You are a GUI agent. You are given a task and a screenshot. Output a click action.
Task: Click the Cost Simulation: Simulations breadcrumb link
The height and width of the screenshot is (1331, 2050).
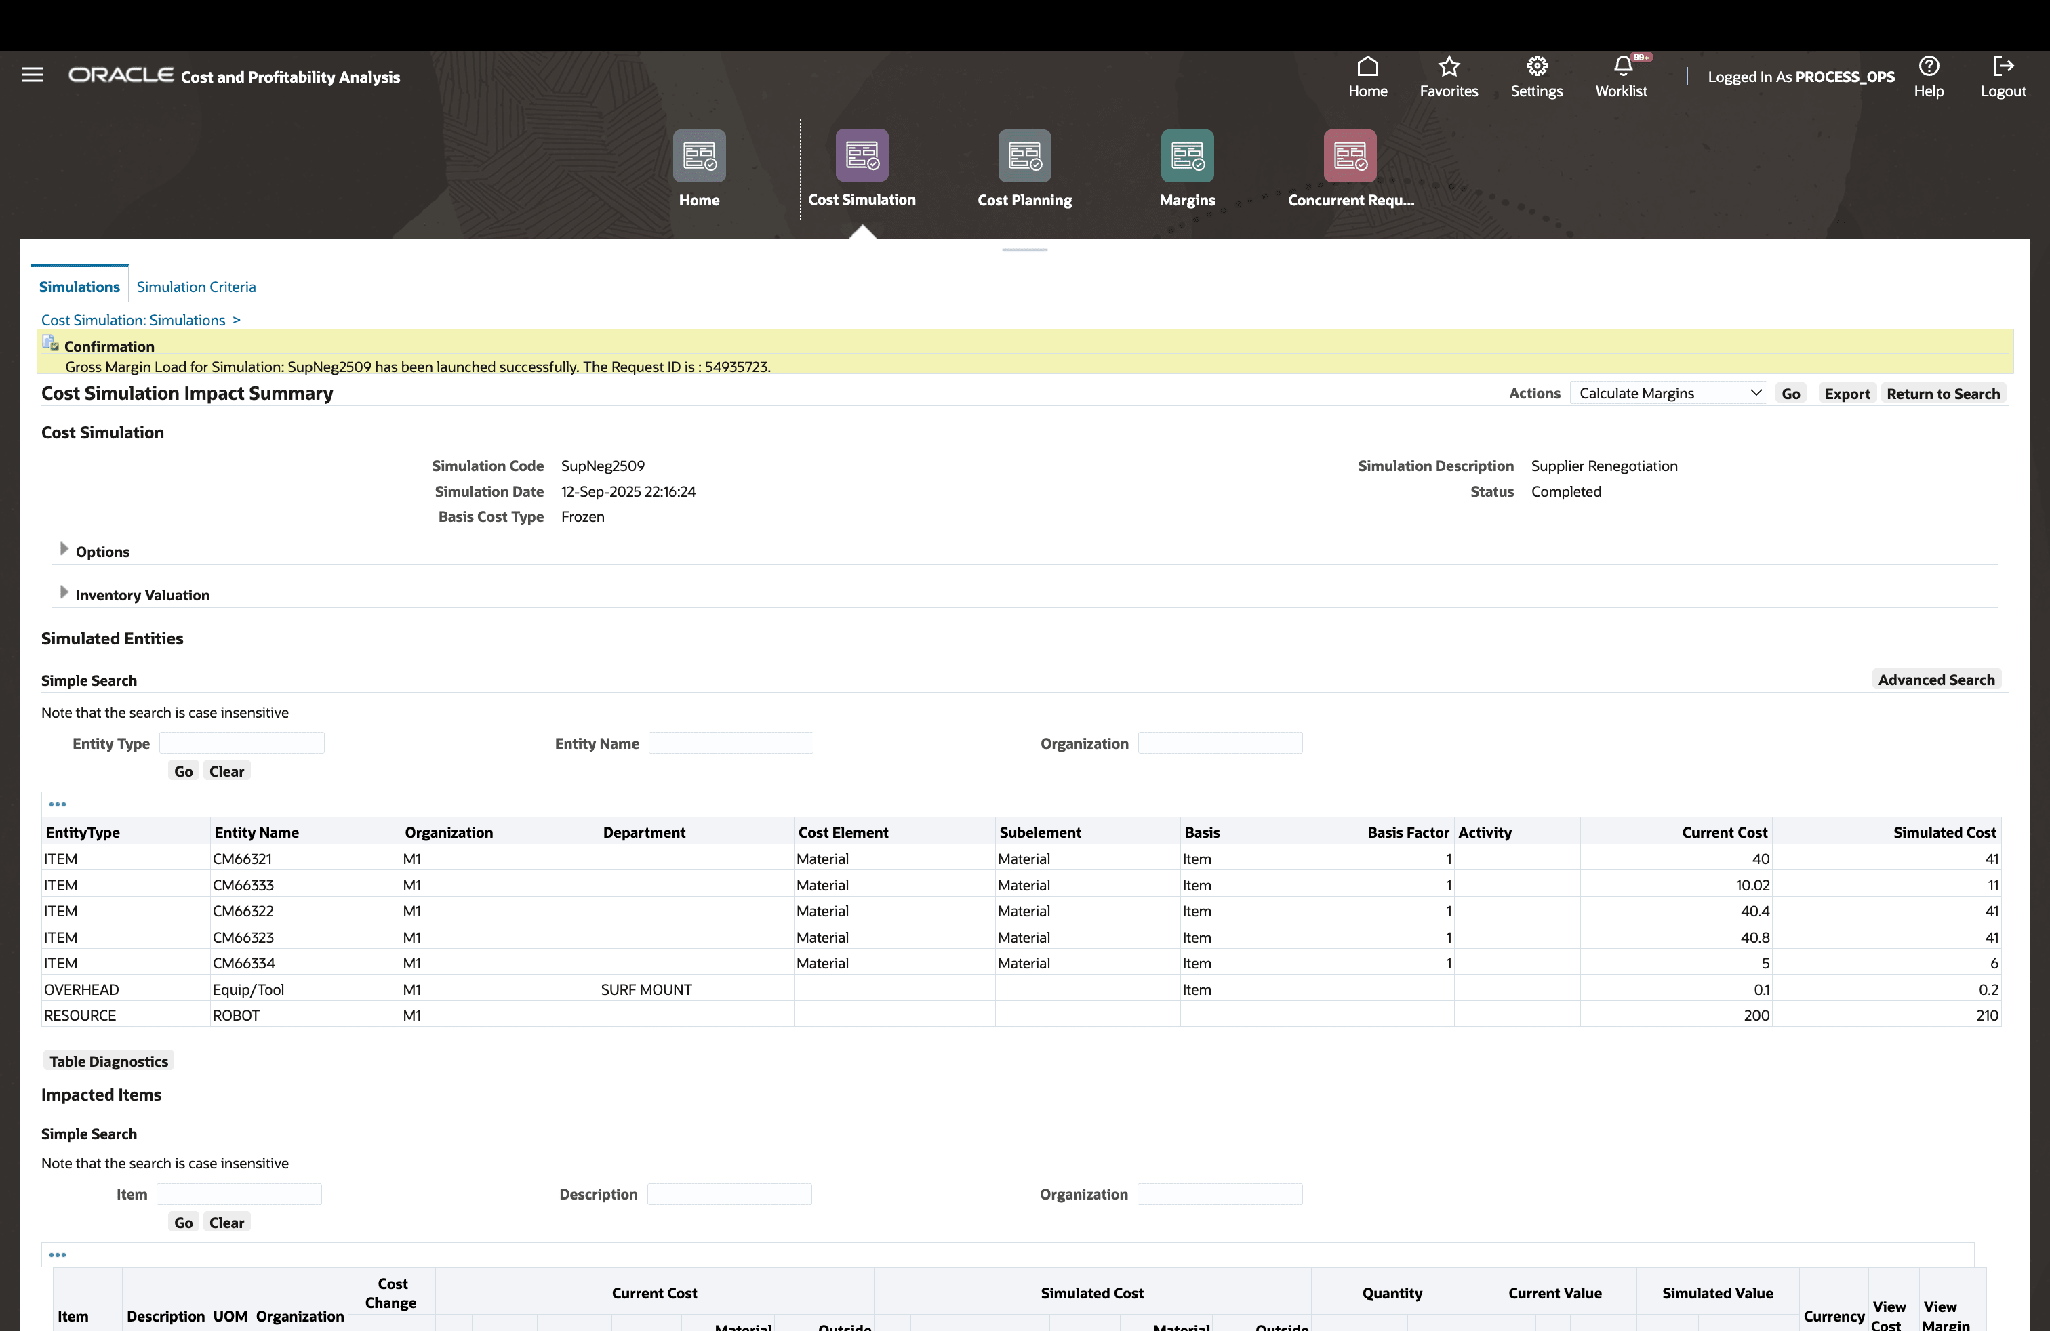tap(133, 321)
